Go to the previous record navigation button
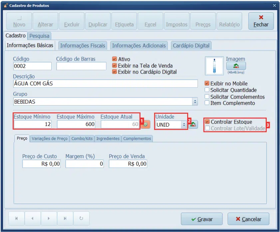 [33, 218]
